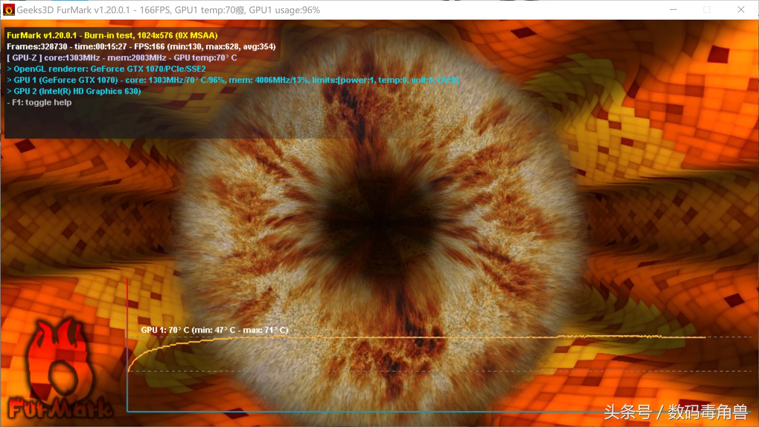The width and height of the screenshot is (759, 427).
Task: Click the blue horizontal graph axis
Action: pyautogui.click(x=339, y=411)
